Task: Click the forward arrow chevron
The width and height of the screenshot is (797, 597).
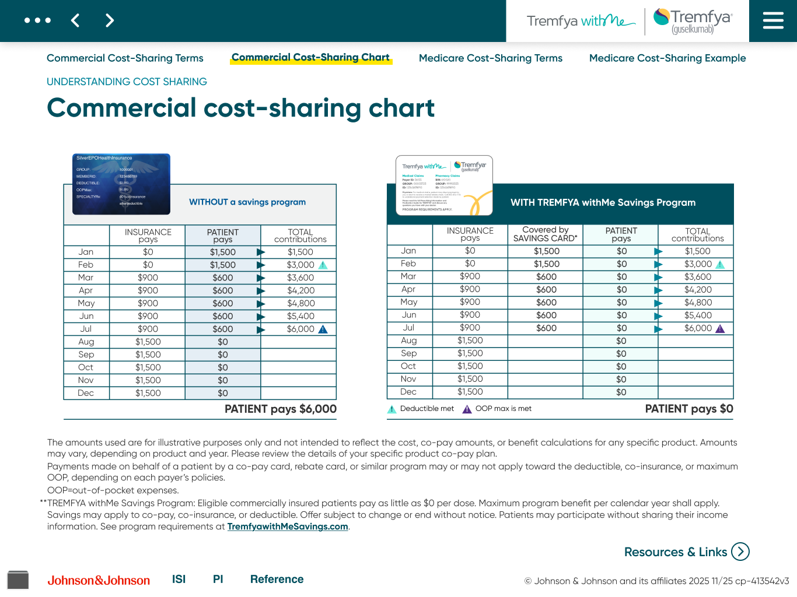Action: point(110,20)
